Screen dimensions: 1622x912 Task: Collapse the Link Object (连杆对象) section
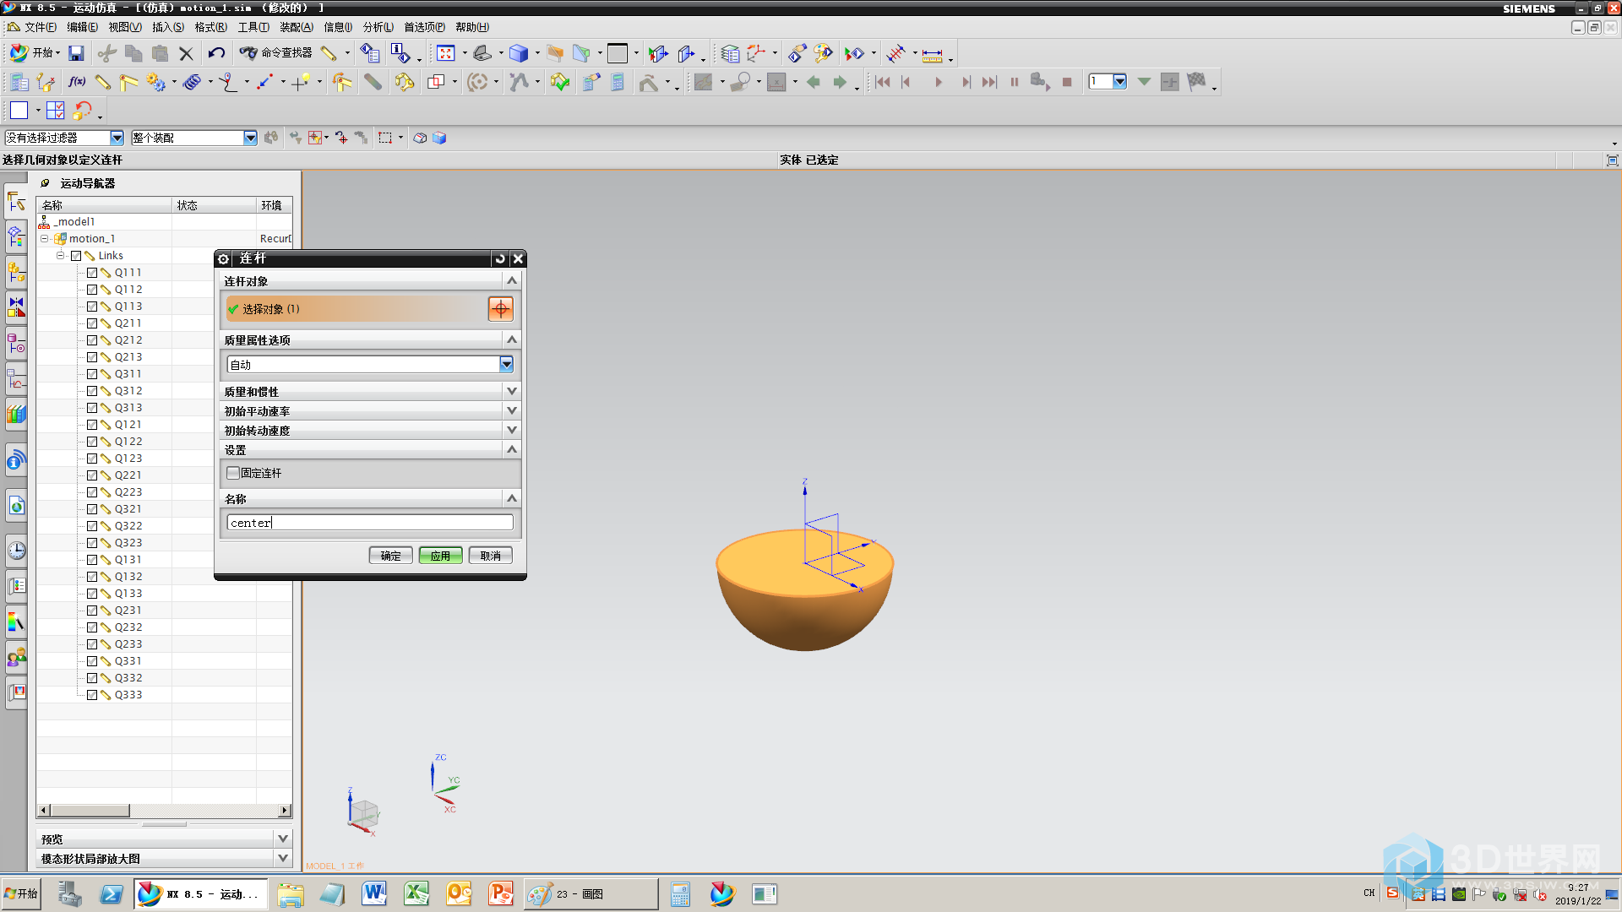(370, 280)
